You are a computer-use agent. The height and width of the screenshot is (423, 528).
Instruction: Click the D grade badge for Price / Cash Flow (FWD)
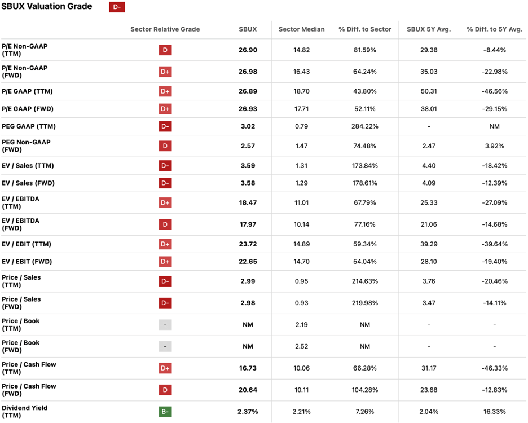point(165,390)
